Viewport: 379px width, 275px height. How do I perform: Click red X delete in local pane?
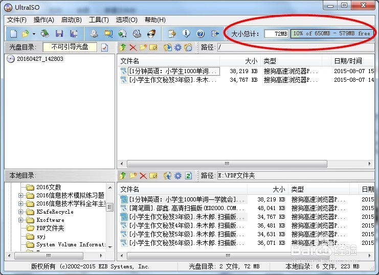143,176
